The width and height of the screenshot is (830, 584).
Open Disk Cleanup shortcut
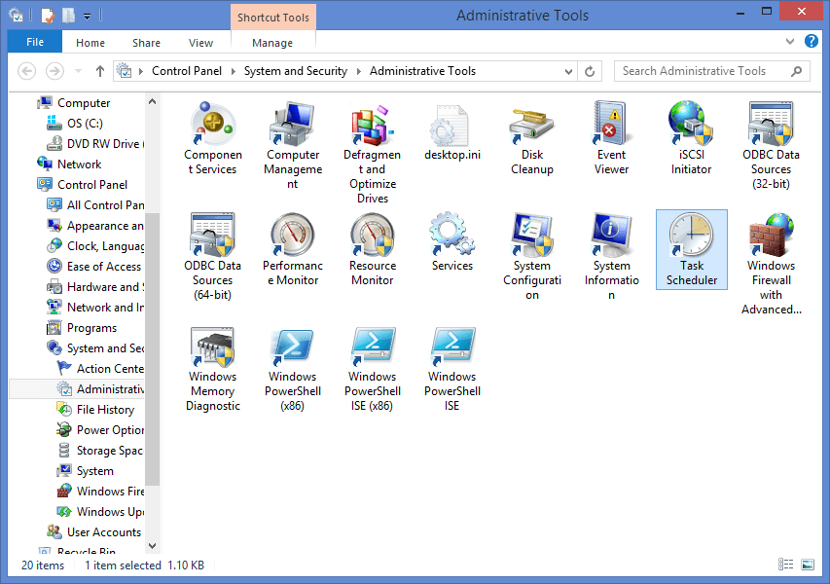[532, 139]
